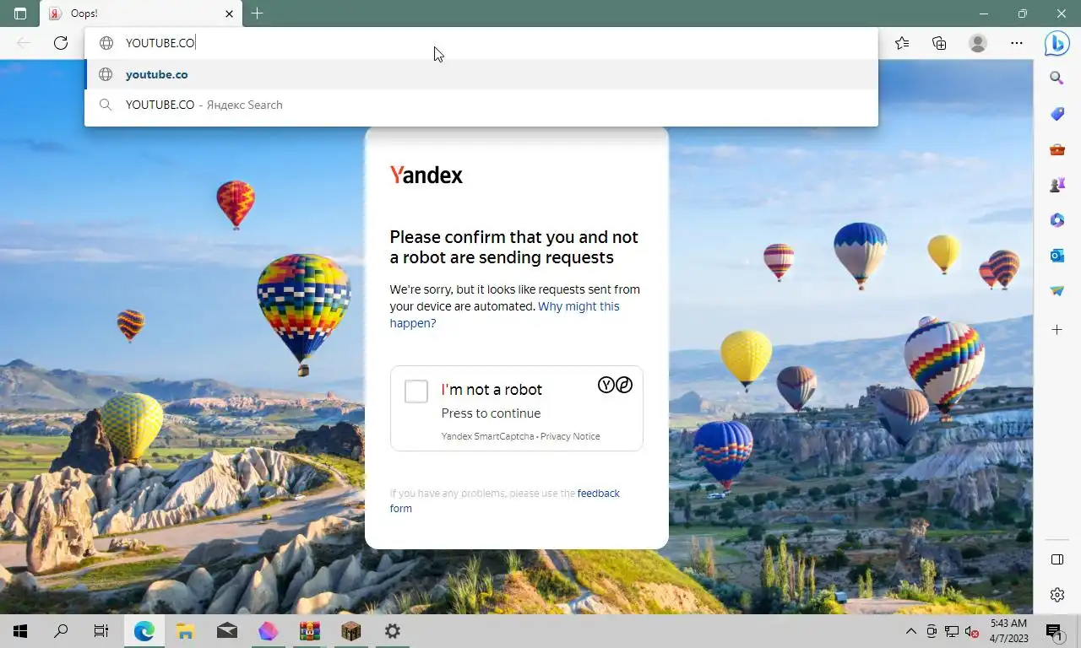1081x648 pixels.
Task: Open sidebar Search magnifier
Action: tap(1057, 78)
